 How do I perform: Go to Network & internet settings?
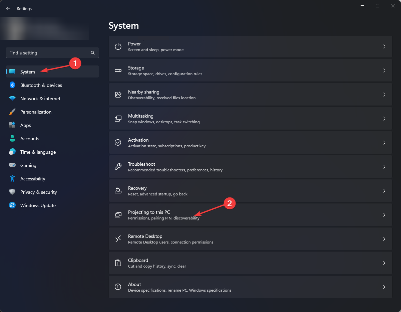pyautogui.click(x=52, y=99)
